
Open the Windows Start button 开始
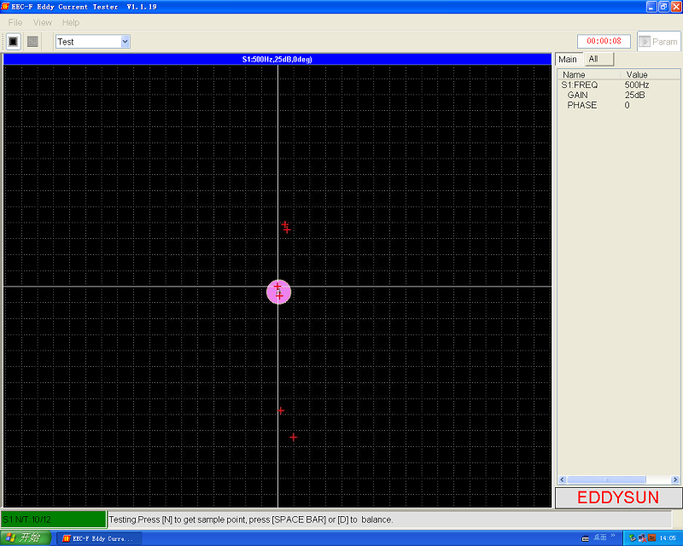[26, 538]
